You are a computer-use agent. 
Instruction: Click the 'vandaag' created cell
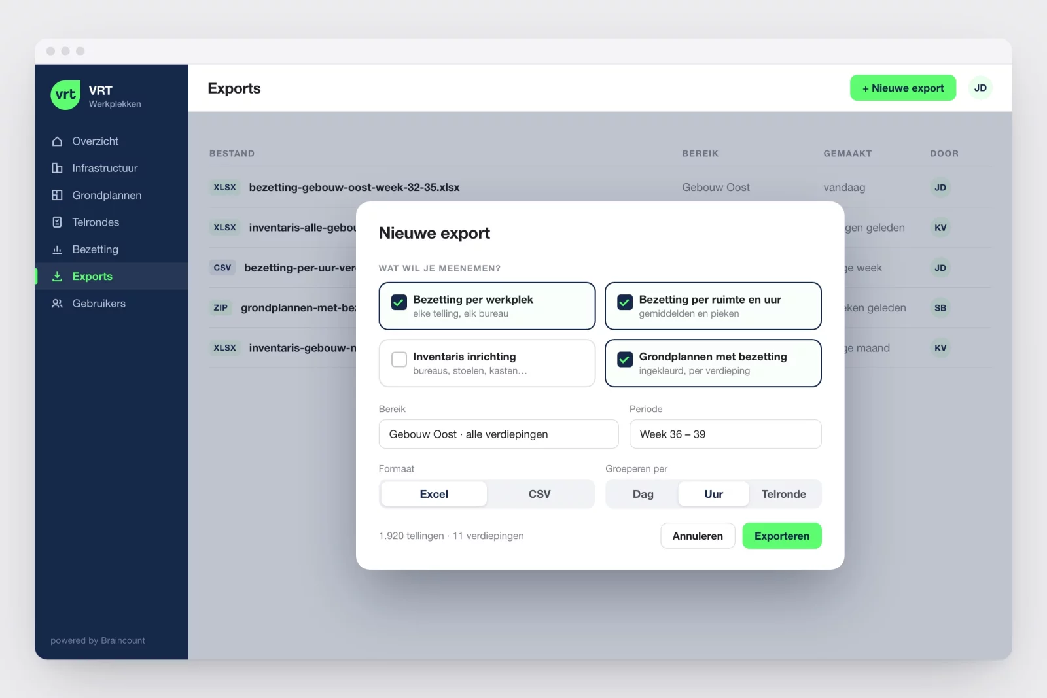click(844, 188)
